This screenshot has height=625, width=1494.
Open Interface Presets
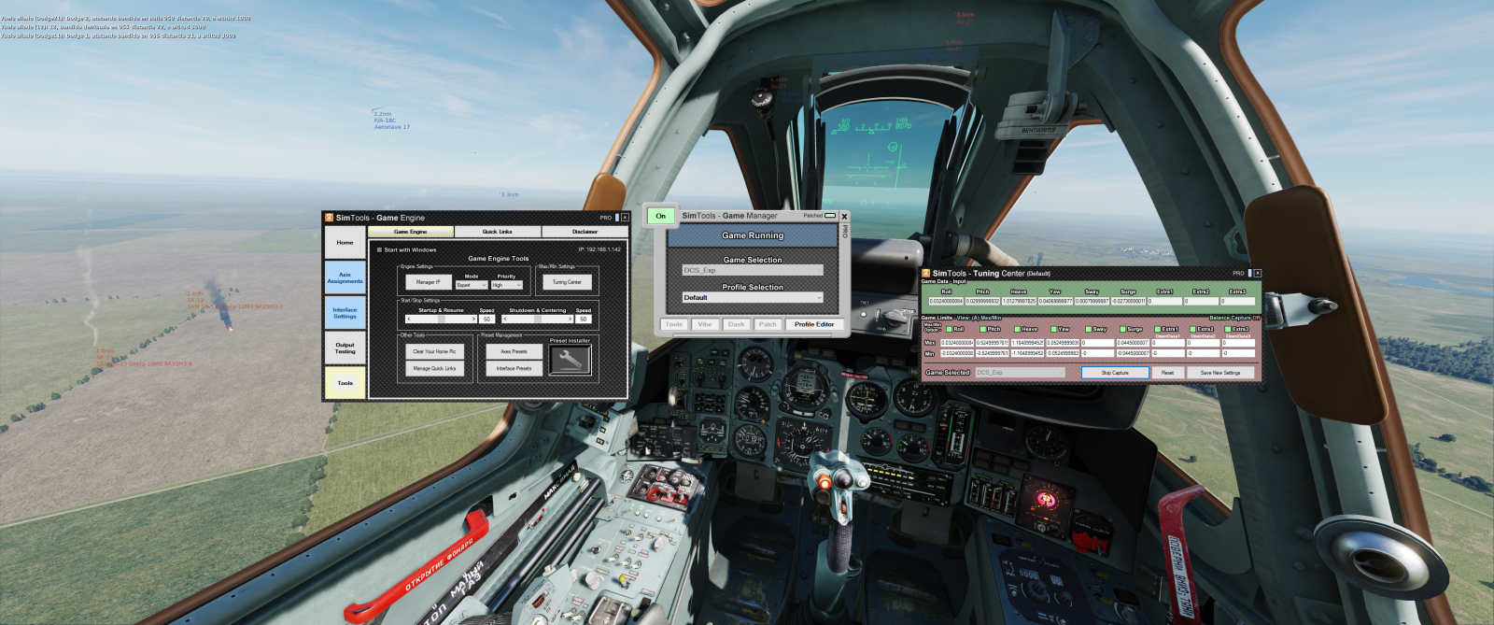coord(514,368)
